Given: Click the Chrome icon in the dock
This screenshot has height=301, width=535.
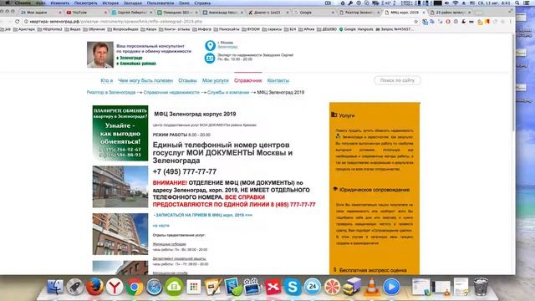Looking at the screenshot, I should [x=134, y=287].
